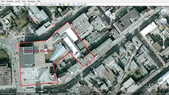Open the Ansicht menu
The image size is (169, 95).
[18, 1]
